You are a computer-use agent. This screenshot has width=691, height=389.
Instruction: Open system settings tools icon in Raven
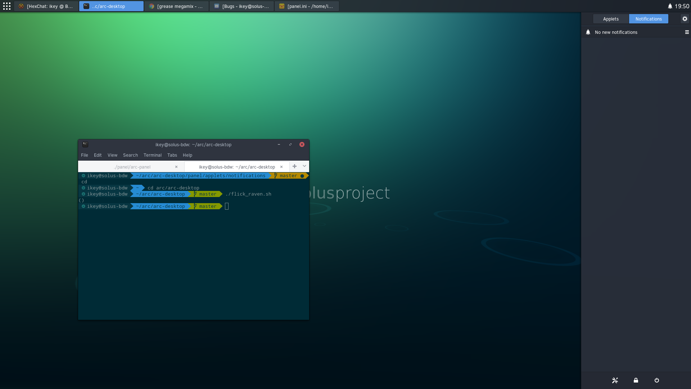pos(615,380)
